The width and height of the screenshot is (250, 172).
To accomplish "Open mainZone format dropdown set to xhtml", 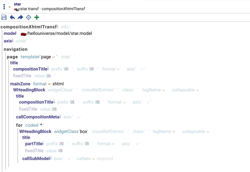I will pos(49,84).
